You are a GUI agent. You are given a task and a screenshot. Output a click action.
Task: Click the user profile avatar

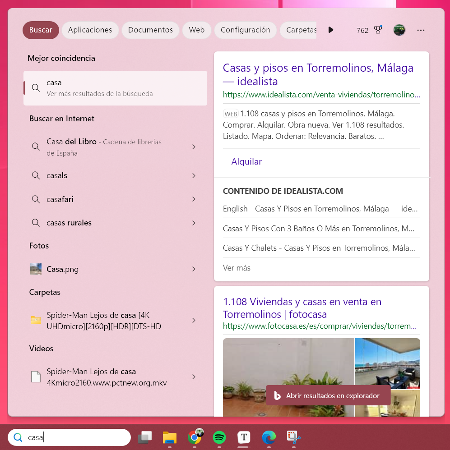tap(399, 30)
